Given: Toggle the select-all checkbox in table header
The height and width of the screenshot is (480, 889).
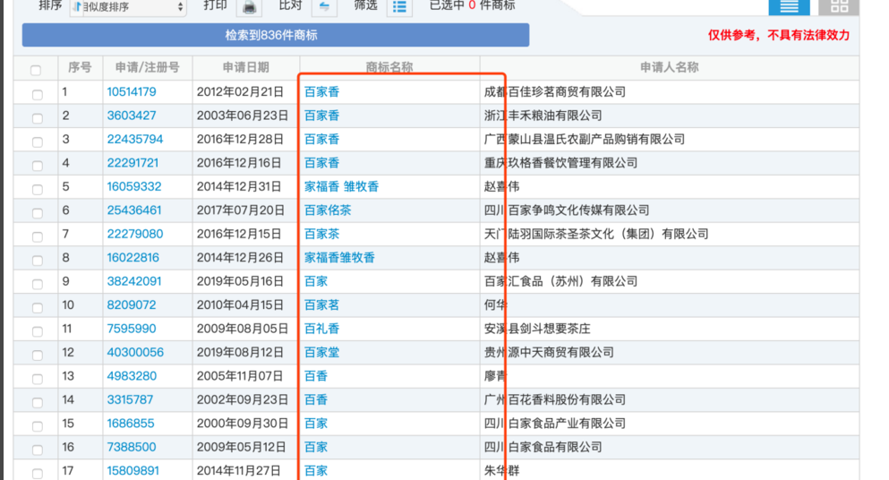Looking at the screenshot, I should (x=36, y=70).
